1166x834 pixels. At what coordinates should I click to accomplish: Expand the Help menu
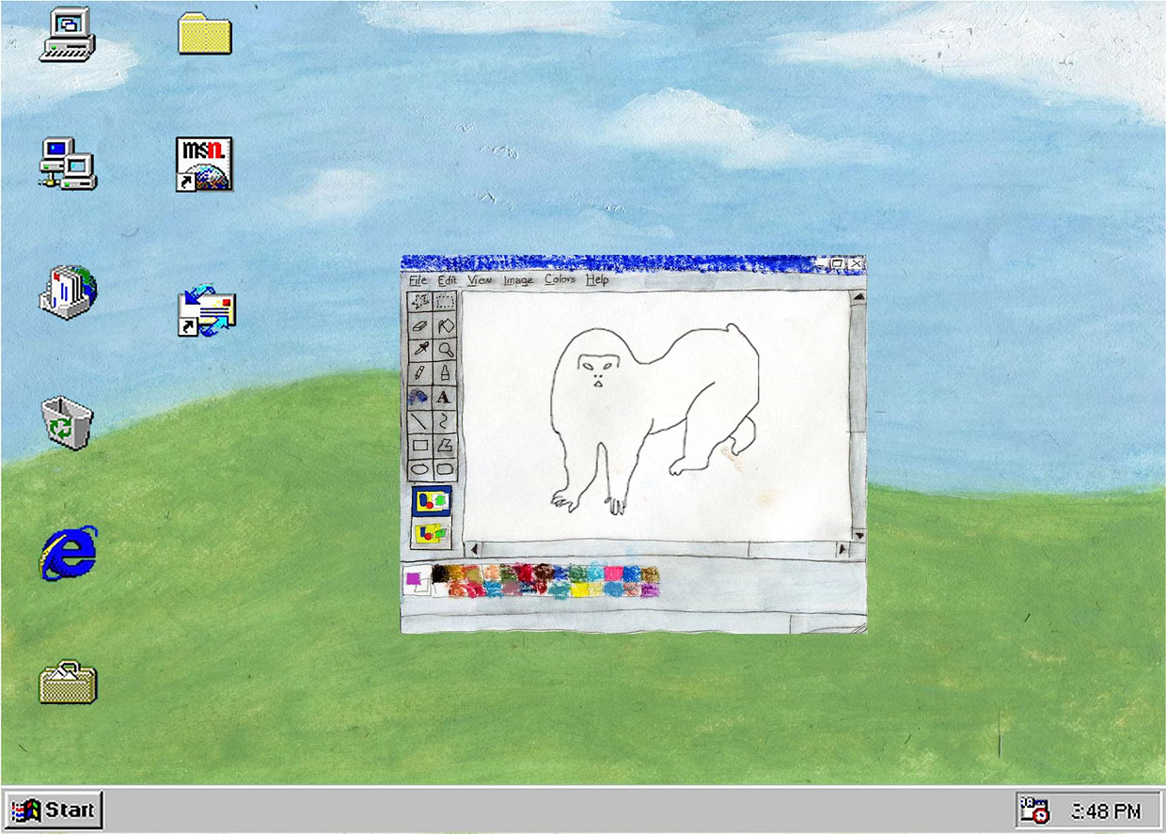click(597, 280)
